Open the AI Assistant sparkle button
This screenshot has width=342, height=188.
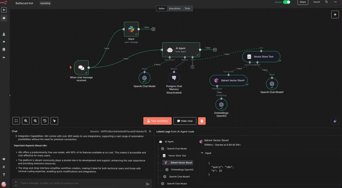335,120
